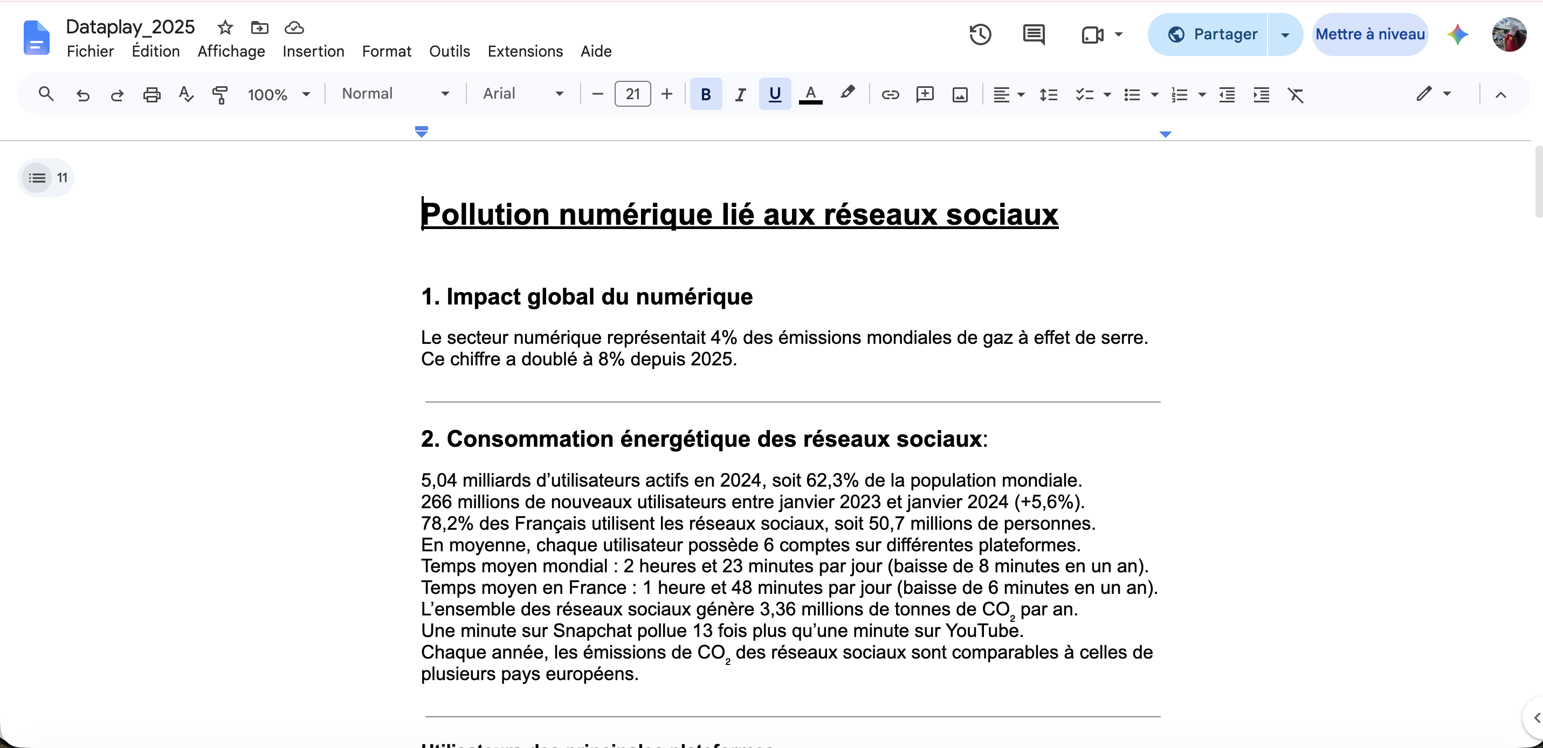Add a comment from the toolbar
The height and width of the screenshot is (748, 1543).
click(x=925, y=94)
